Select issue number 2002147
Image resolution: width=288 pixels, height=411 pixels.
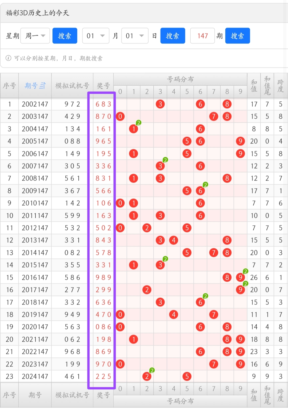click(x=35, y=104)
